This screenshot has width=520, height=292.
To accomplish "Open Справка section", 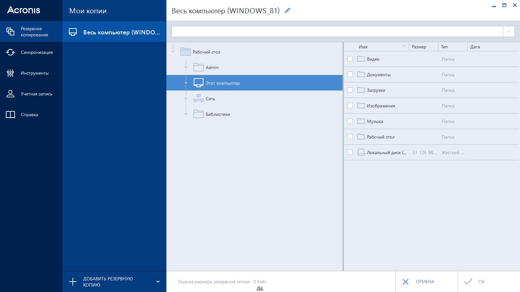I will tap(31, 115).
